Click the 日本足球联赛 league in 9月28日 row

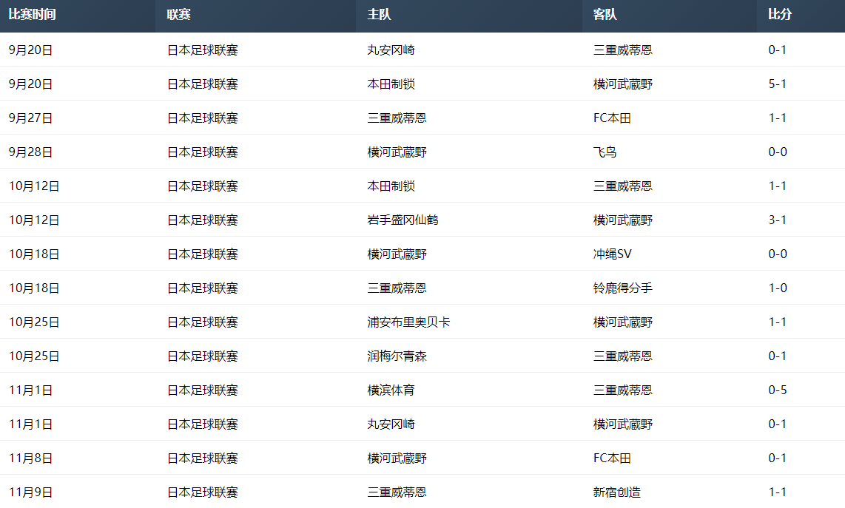[x=202, y=152]
